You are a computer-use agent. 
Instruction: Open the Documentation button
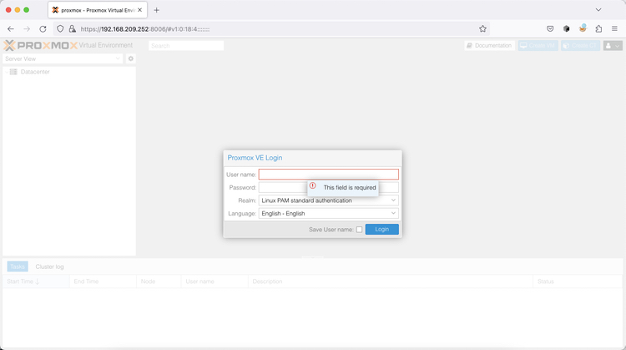click(x=489, y=46)
